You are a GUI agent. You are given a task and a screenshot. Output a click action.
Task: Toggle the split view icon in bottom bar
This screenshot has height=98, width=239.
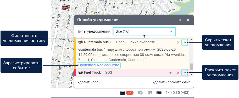[159, 93]
